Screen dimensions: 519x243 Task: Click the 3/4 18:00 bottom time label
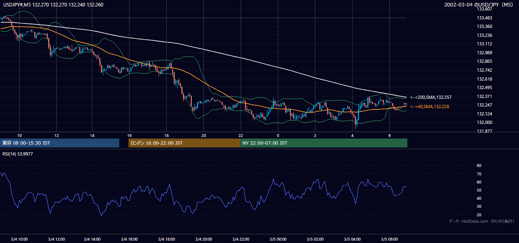(166, 239)
